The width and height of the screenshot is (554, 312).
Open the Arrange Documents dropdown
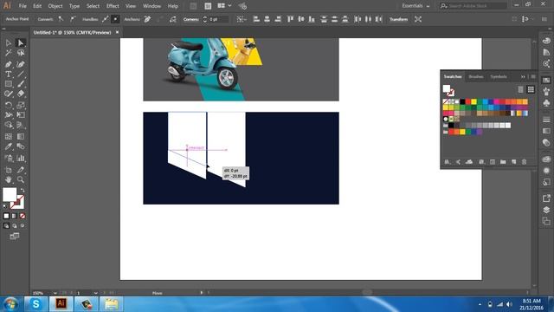[224, 6]
